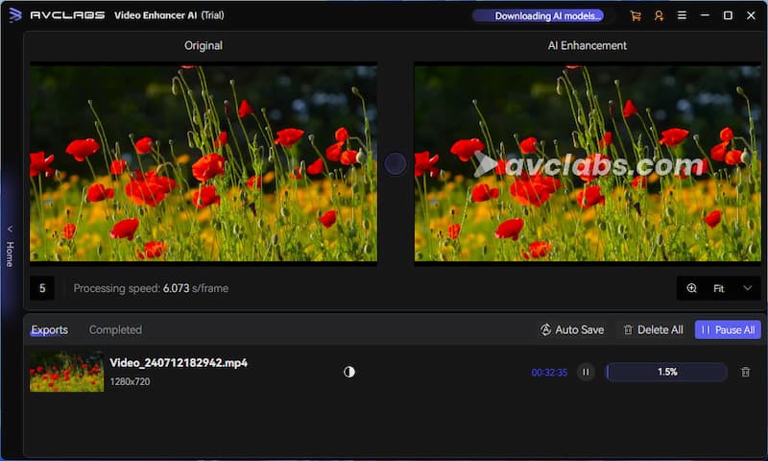The image size is (768, 461).
Task: Open the shopping cart purchase icon
Action: click(x=636, y=15)
